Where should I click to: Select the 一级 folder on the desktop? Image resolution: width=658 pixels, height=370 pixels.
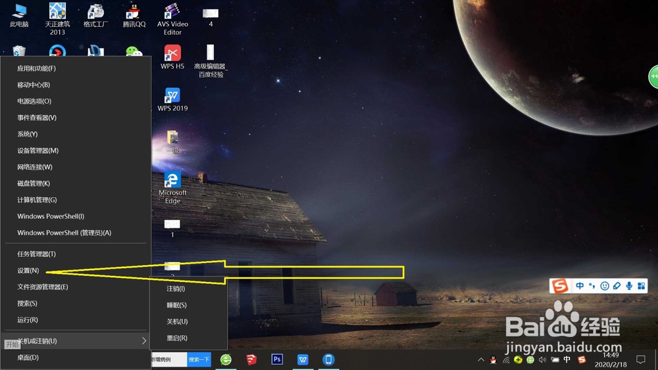point(172,142)
